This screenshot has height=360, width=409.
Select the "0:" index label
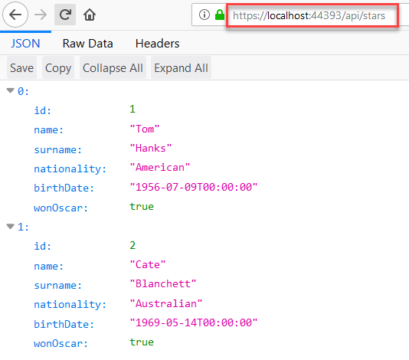(x=23, y=91)
